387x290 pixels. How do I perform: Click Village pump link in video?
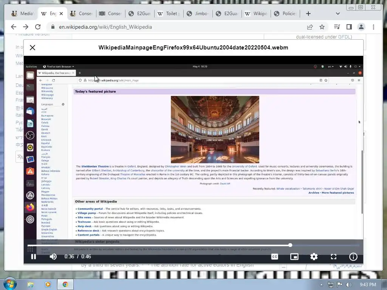point(87,213)
